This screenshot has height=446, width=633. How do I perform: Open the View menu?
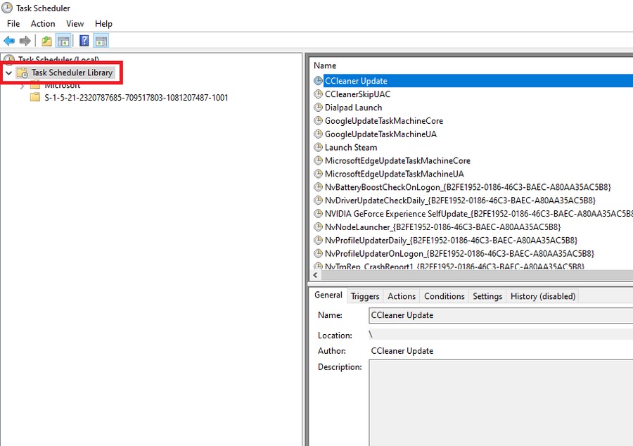pos(75,24)
